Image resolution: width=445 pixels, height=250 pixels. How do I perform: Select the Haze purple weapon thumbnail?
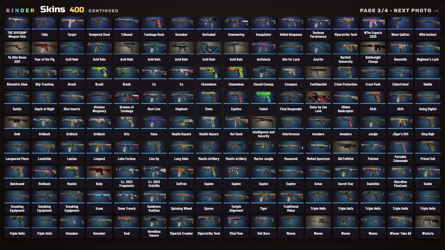tap(154, 122)
